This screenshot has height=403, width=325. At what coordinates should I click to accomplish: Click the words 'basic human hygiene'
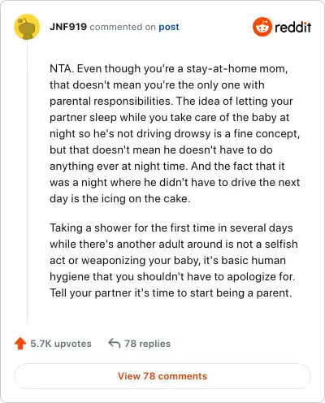pos(167,268)
